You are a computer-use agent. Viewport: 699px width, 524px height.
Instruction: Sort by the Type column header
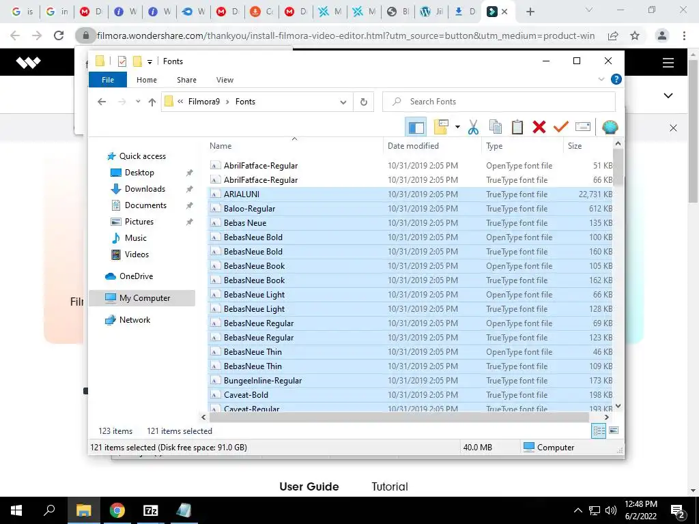coord(494,146)
